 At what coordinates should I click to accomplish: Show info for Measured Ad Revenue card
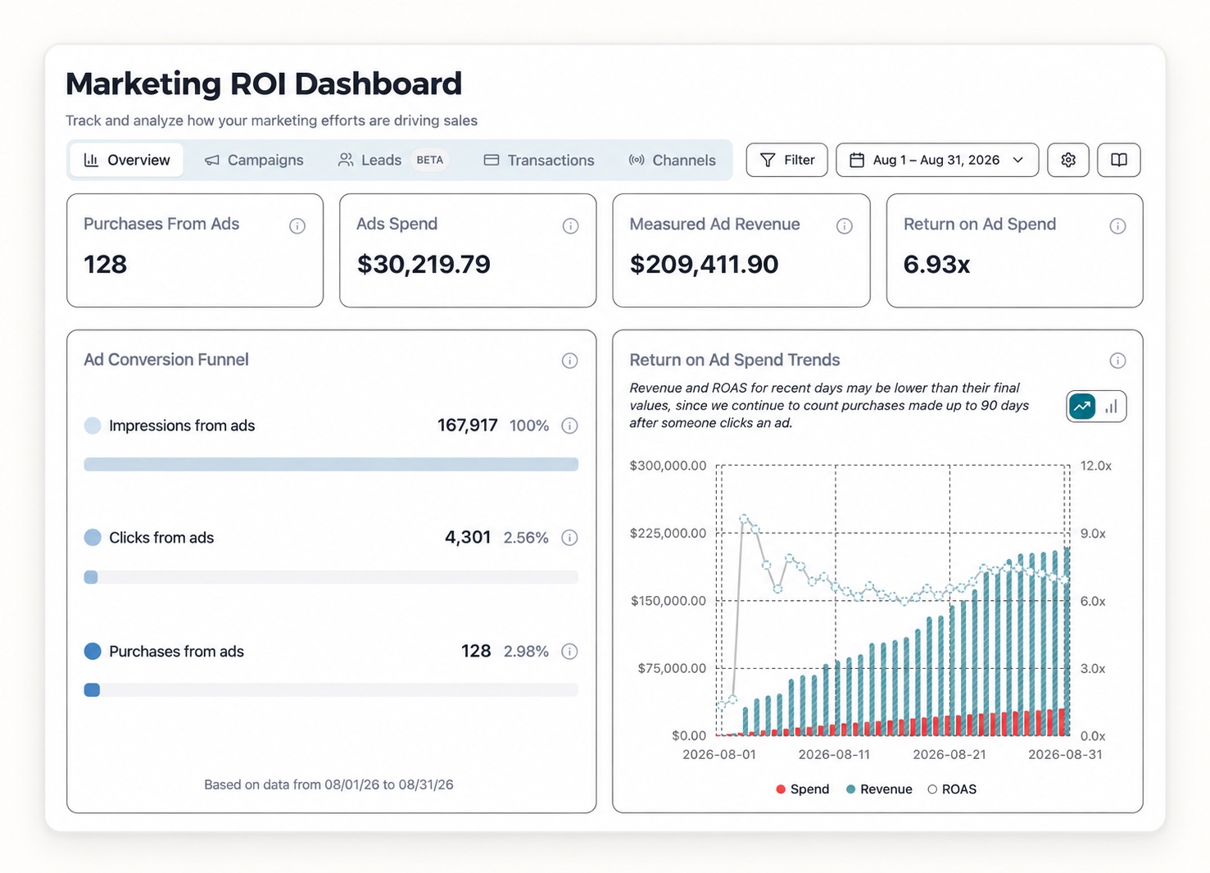tap(845, 226)
